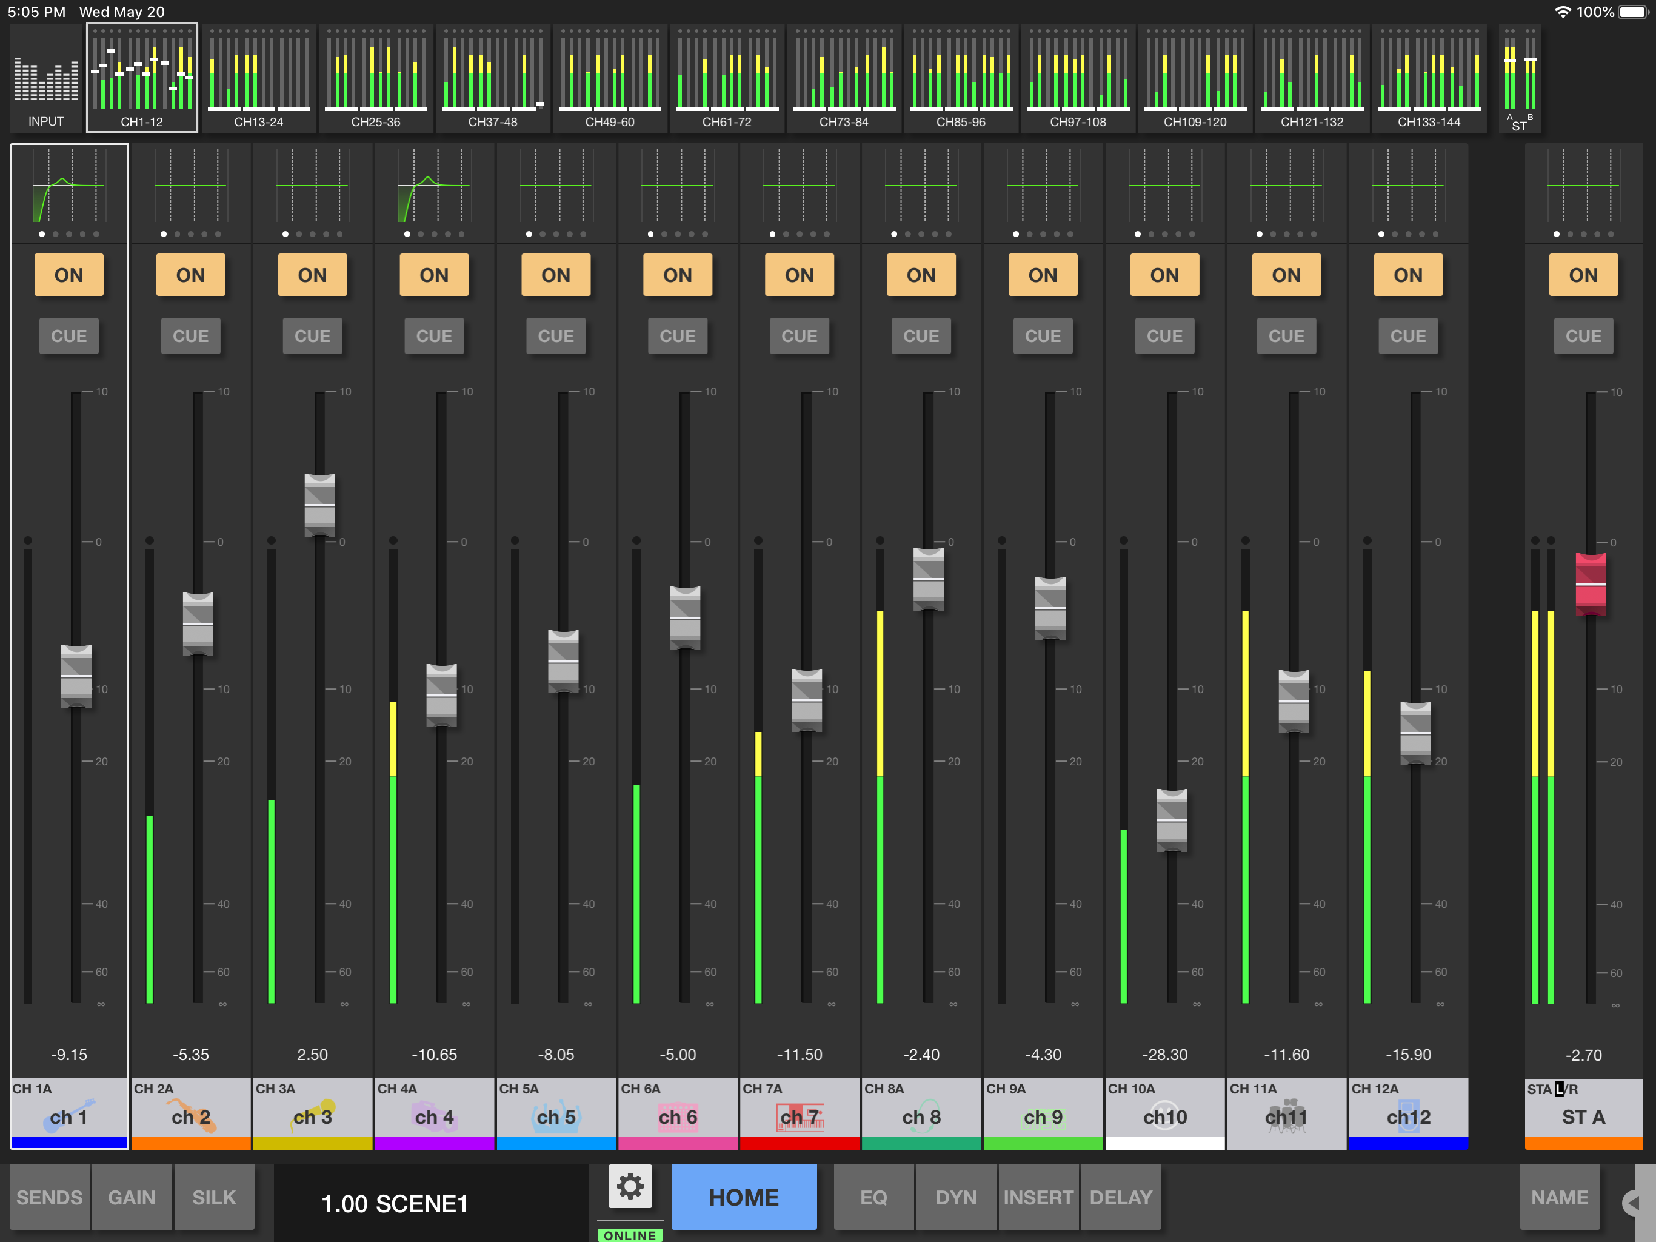Turn off the ST A ON button
1656x1242 pixels.
[x=1583, y=275]
